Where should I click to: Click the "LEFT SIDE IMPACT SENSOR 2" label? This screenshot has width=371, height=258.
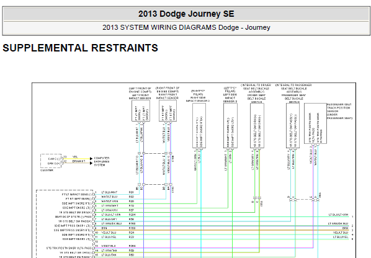[x=230, y=97]
